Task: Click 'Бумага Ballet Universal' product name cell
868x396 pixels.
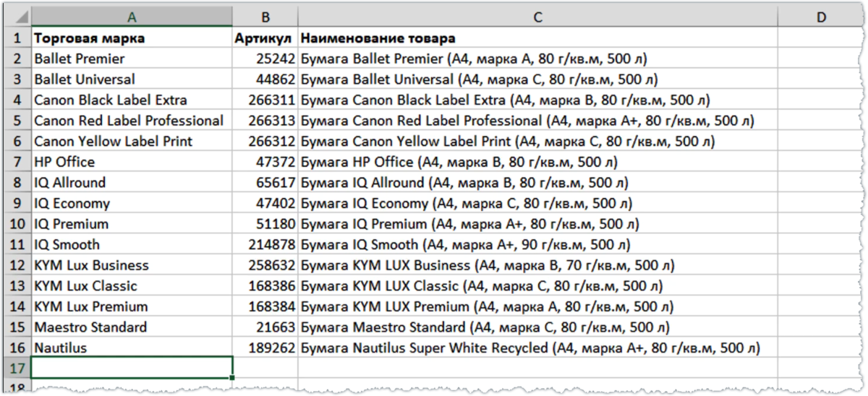Action: tap(537, 79)
